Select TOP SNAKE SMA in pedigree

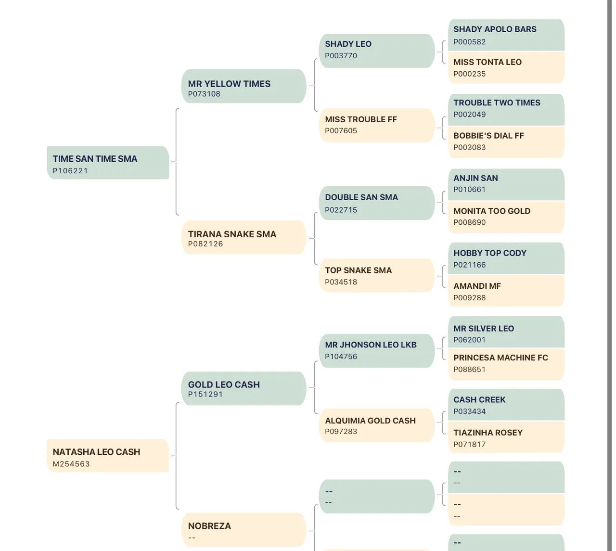point(377,276)
